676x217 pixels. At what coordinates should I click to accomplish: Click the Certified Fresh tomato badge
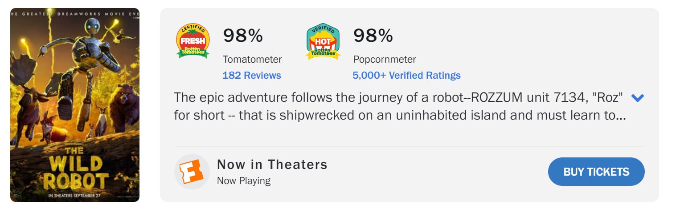click(x=193, y=41)
